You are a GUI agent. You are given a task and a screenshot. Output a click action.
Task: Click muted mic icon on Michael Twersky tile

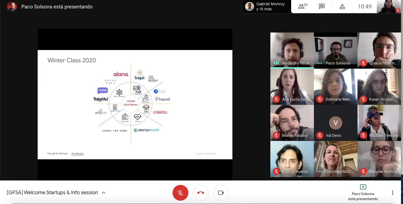pos(363,135)
